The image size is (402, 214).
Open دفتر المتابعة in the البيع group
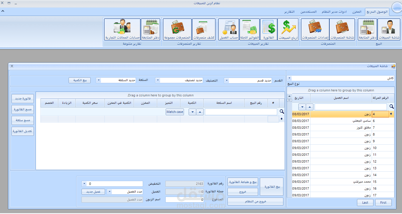(x=367, y=30)
